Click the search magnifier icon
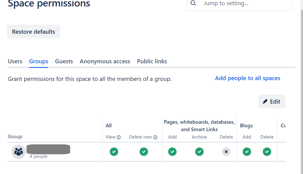This screenshot has width=303, height=174. tap(193, 3)
